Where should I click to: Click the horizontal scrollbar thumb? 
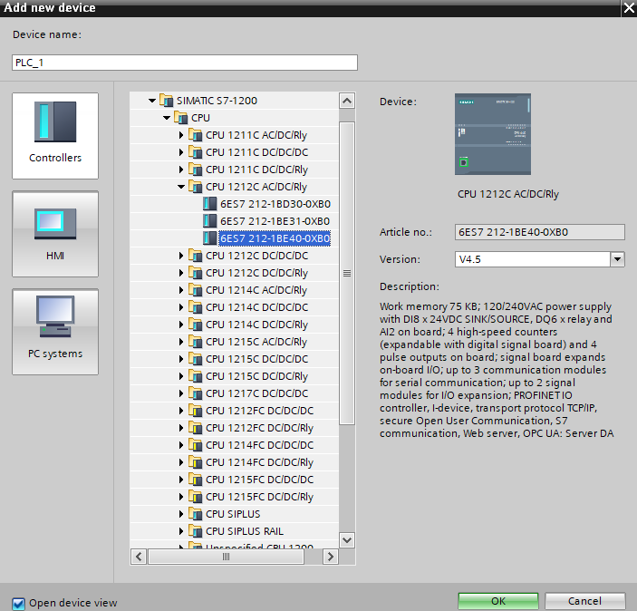[x=227, y=556]
